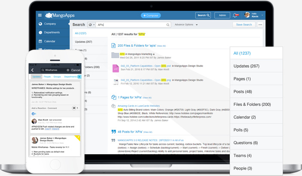
Task: Select the Groups tab on the phone
Action: 57,77
